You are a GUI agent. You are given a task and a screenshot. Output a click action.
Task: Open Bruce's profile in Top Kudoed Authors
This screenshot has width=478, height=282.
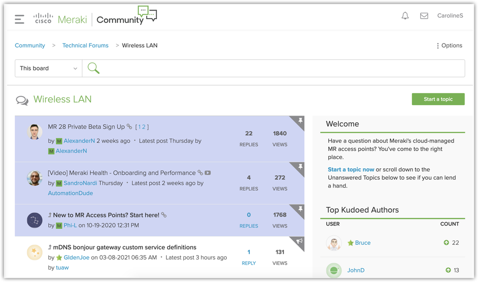pos(362,243)
